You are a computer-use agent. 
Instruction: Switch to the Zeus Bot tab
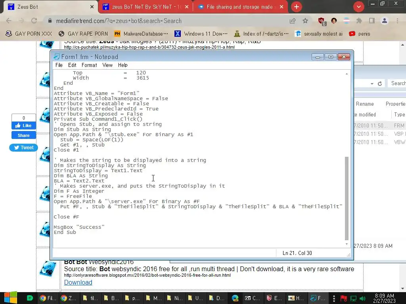[x=49, y=7]
